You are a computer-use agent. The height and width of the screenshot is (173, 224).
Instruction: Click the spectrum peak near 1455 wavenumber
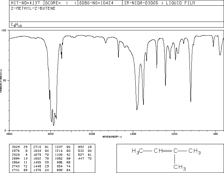[137, 109]
